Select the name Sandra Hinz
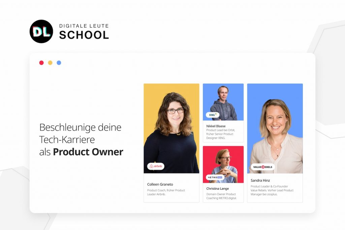The height and width of the screenshot is (230, 345). coord(260,180)
